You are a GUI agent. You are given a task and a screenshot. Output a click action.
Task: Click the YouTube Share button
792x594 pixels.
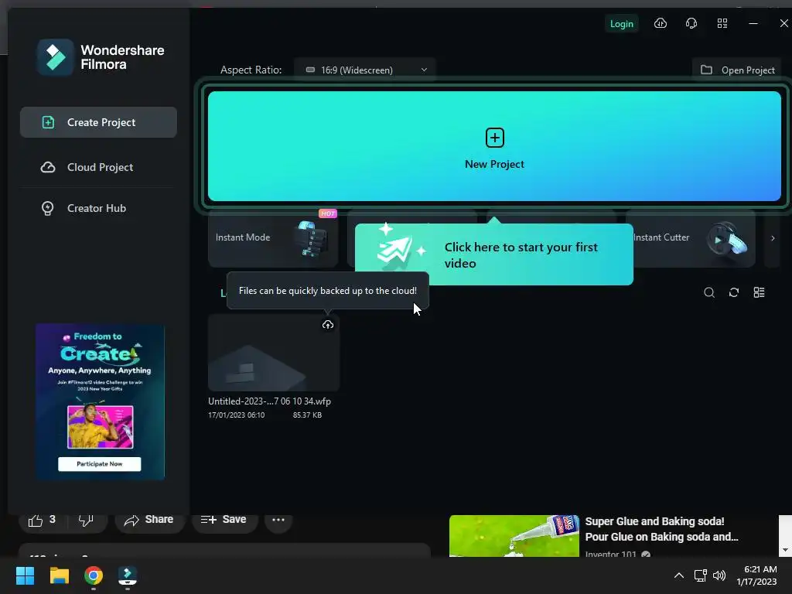[x=149, y=520]
